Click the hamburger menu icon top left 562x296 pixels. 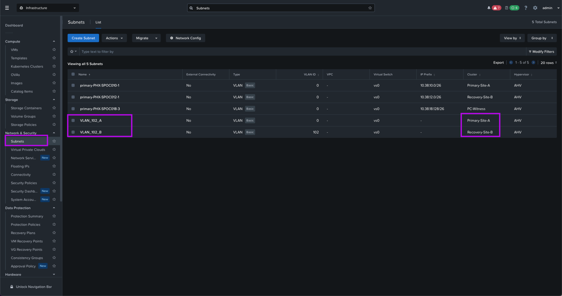7,8
